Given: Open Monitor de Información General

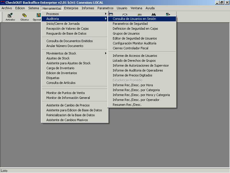Looking at the screenshot, I should 75,98.
